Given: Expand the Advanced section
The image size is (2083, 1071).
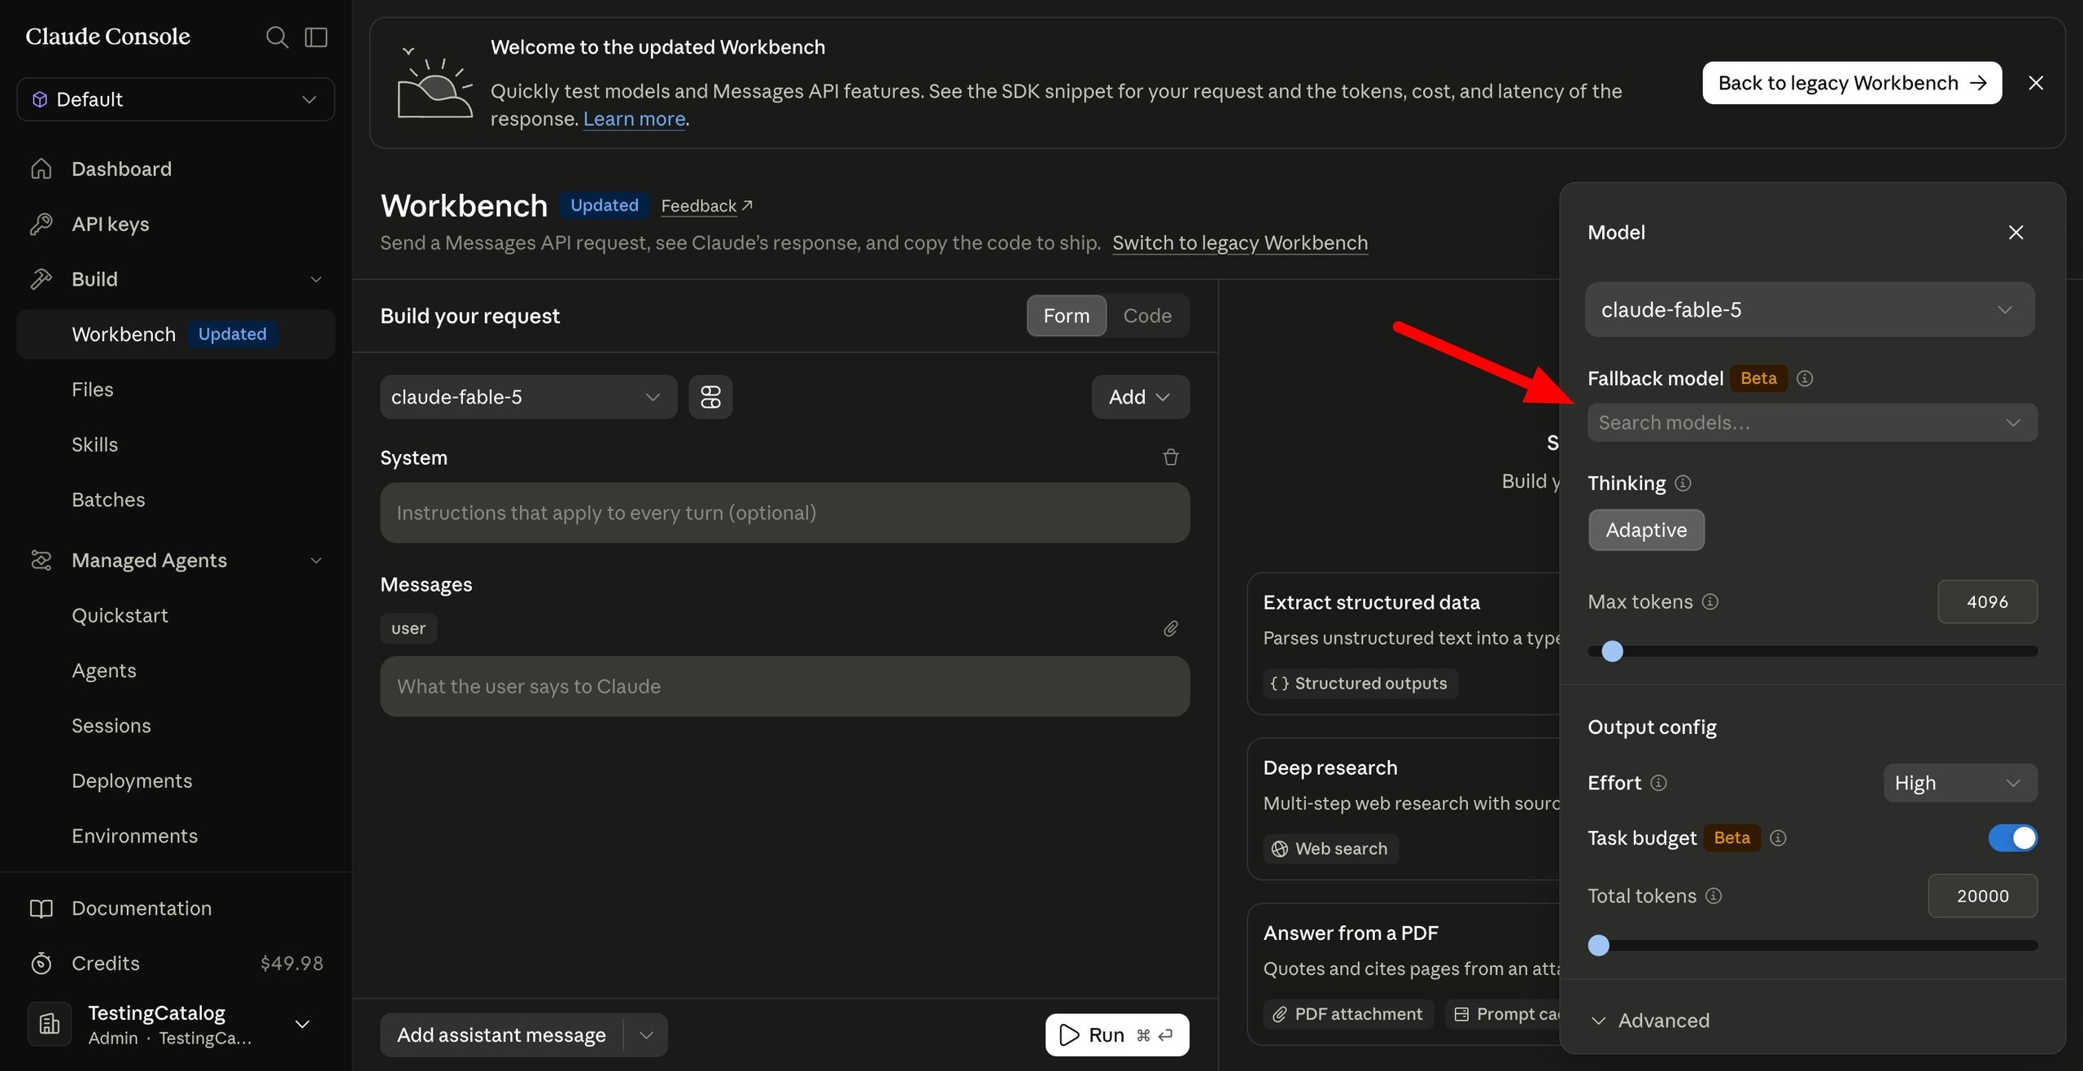Looking at the screenshot, I should 1649,1021.
